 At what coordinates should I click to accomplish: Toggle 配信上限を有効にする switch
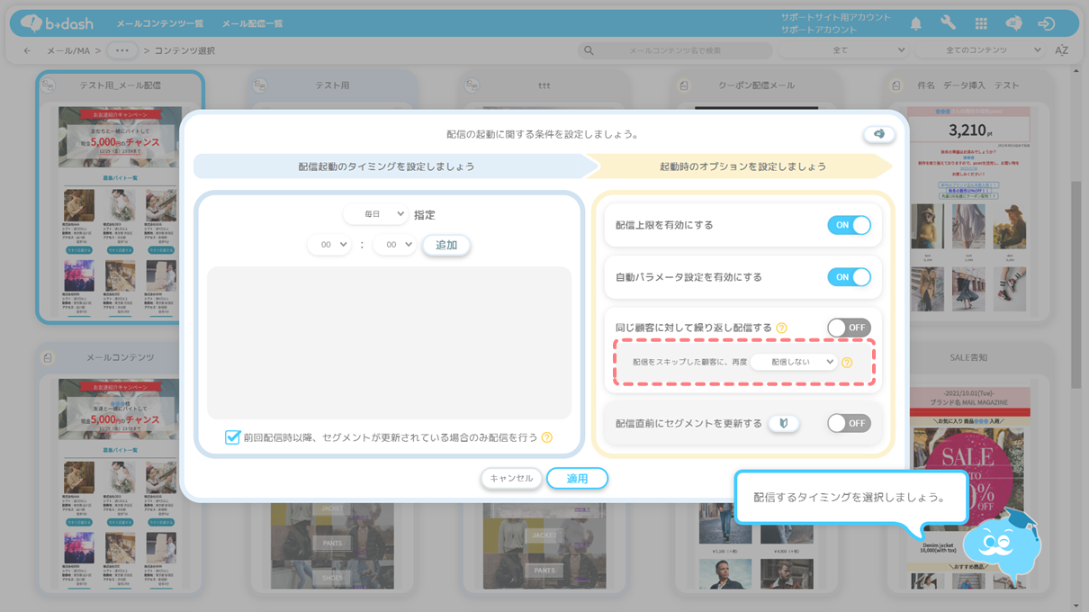849,225
